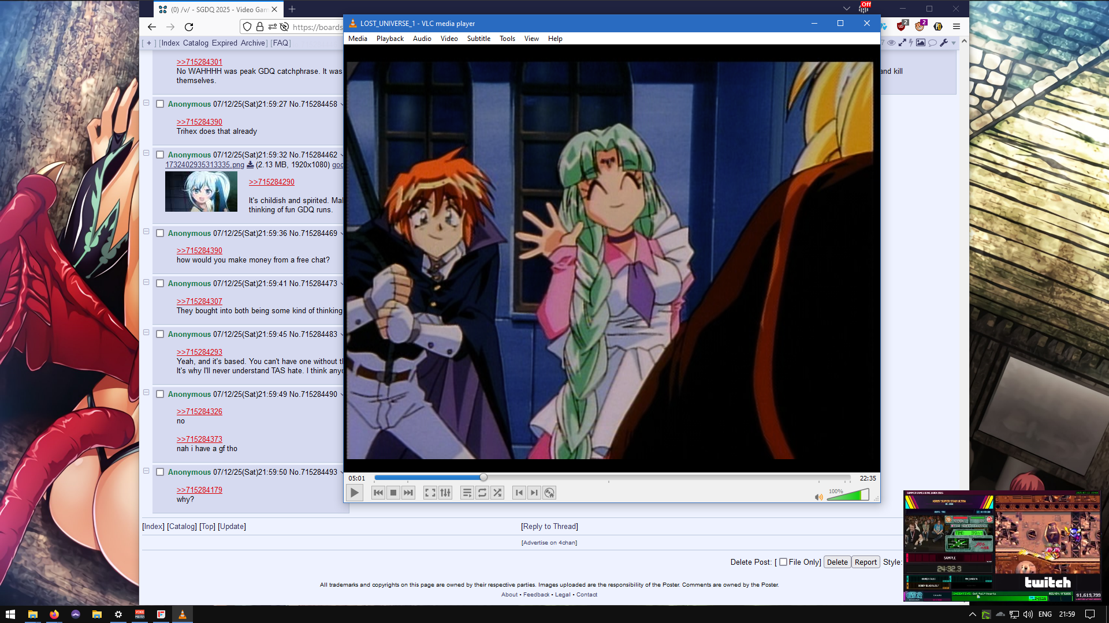This screenshot has width=1109, height=623.
Task: Go to previous media in VLC
Action: [x=378, y=493]
